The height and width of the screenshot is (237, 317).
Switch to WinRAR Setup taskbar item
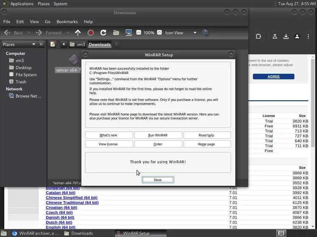[x=141, y=233]
